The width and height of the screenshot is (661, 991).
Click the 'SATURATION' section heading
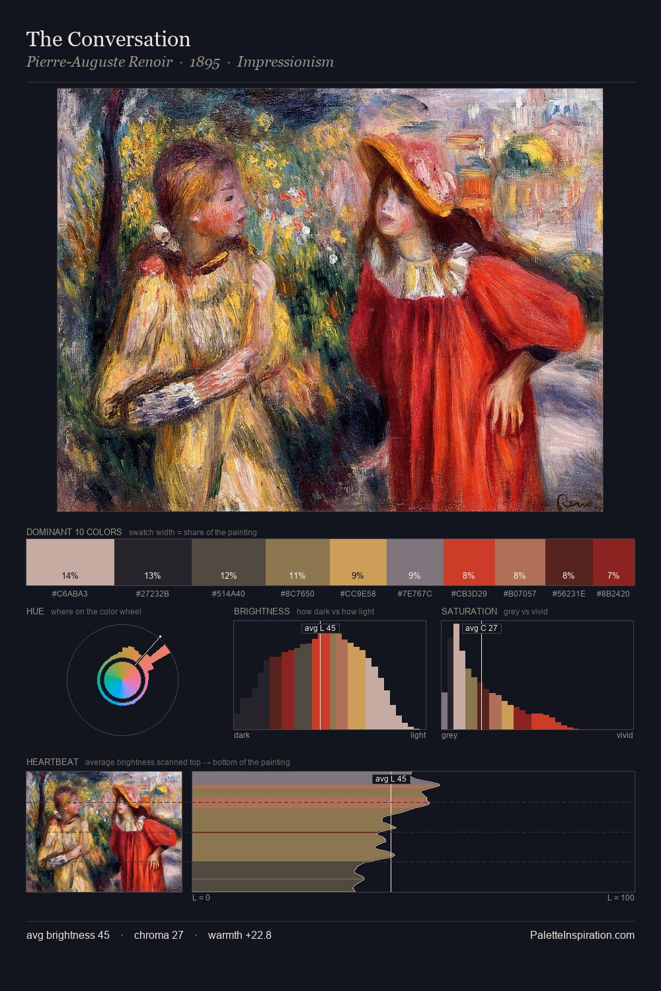coord(469,611)
